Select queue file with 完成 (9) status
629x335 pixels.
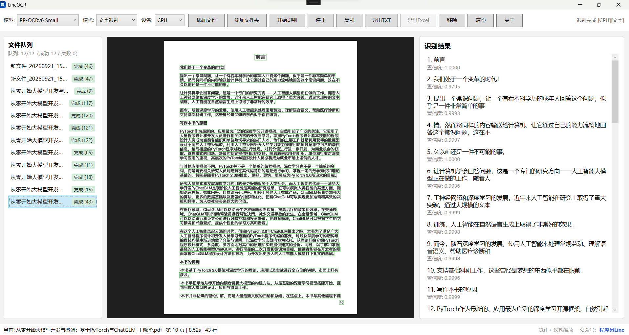(x=53, y=91)
